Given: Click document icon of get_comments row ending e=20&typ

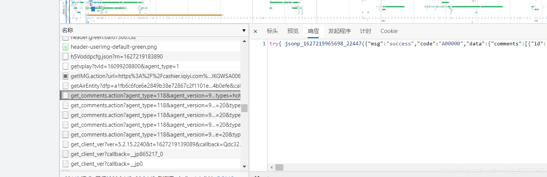Looking at the screenshot, I should 65,135.
